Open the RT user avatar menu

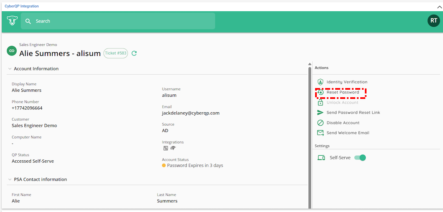point(433,21)
